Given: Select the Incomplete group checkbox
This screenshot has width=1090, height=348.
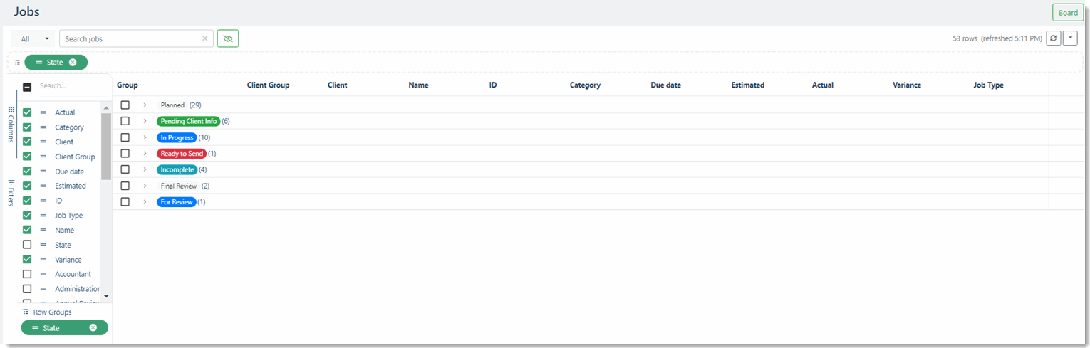Looking at the screenshot, I should 125,169.
